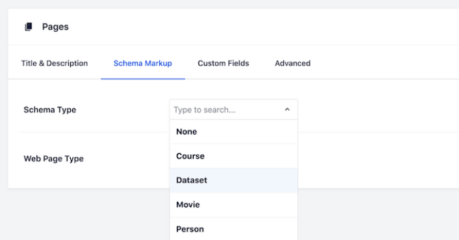
Task: Select the Course schema option
Action: (x=233, y=156)
